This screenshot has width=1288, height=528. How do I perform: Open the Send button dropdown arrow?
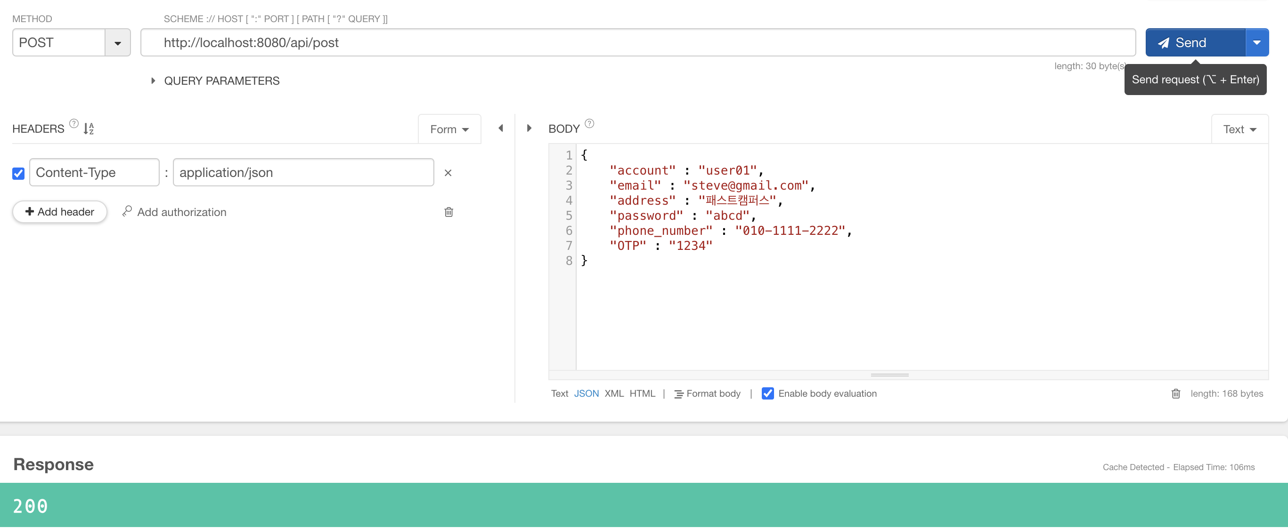tap(1256, 43)
